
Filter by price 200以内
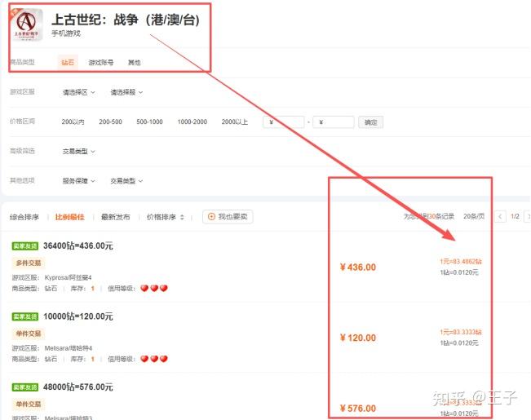(x=73, y=122)
